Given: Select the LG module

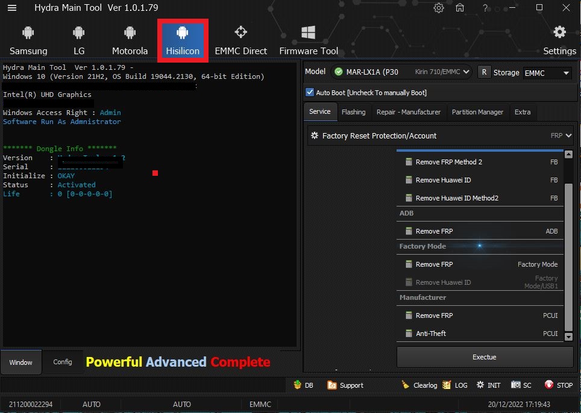Looking at the screenshot, I should [78, 40].
